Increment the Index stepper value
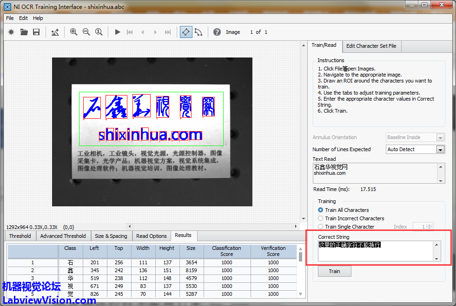The image size is (456, 306). pyautogui.click(x=430, y=225)
